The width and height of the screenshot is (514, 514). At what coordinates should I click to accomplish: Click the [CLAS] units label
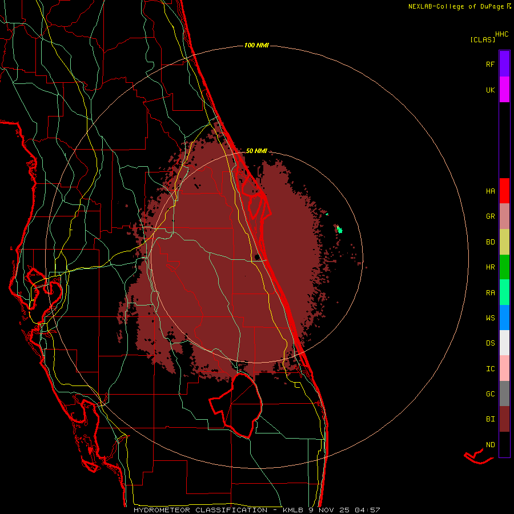pyautogui.click(x=483, y=39)
